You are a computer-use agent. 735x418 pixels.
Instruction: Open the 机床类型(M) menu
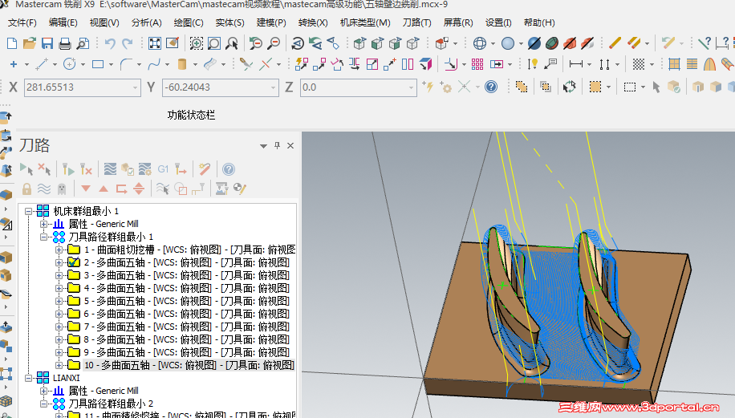[x=365, y=22]
